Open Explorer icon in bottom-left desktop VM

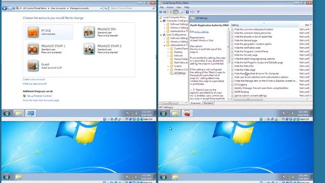[18, 177]
